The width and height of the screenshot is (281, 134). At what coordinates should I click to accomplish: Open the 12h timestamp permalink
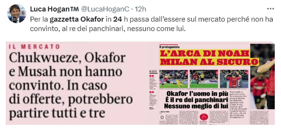coord(140,9)
